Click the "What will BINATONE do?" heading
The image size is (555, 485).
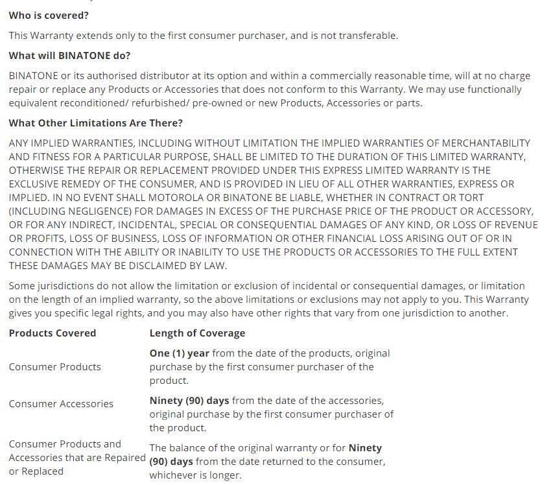tap(69, 55)
